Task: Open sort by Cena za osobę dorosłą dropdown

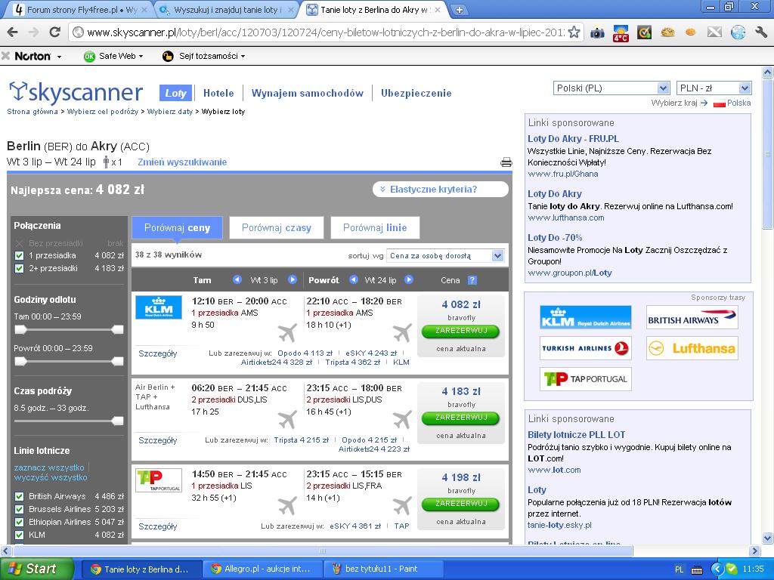Action: [x=445, y=255]
